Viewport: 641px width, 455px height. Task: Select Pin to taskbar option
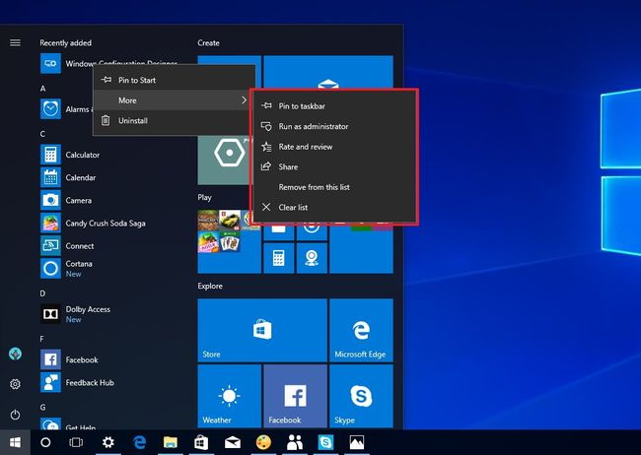334,106
